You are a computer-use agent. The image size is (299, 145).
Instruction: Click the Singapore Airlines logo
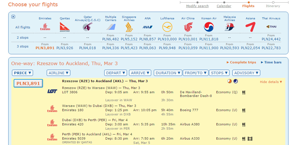pos(129,27)
